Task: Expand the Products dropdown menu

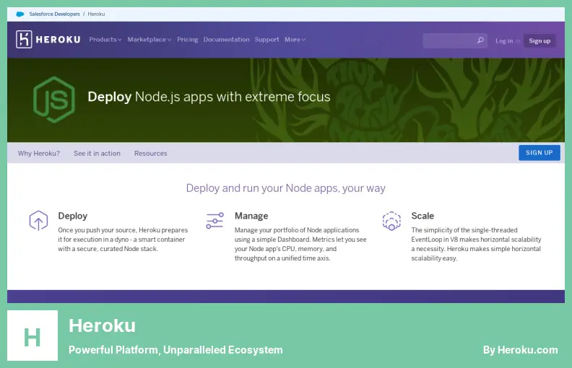Action: click(105, 40)
